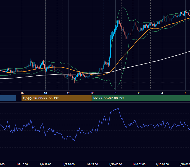The image size is (190, 167).
Task: Click the 1/10 04:00 time label
Action: coord(162,164)
